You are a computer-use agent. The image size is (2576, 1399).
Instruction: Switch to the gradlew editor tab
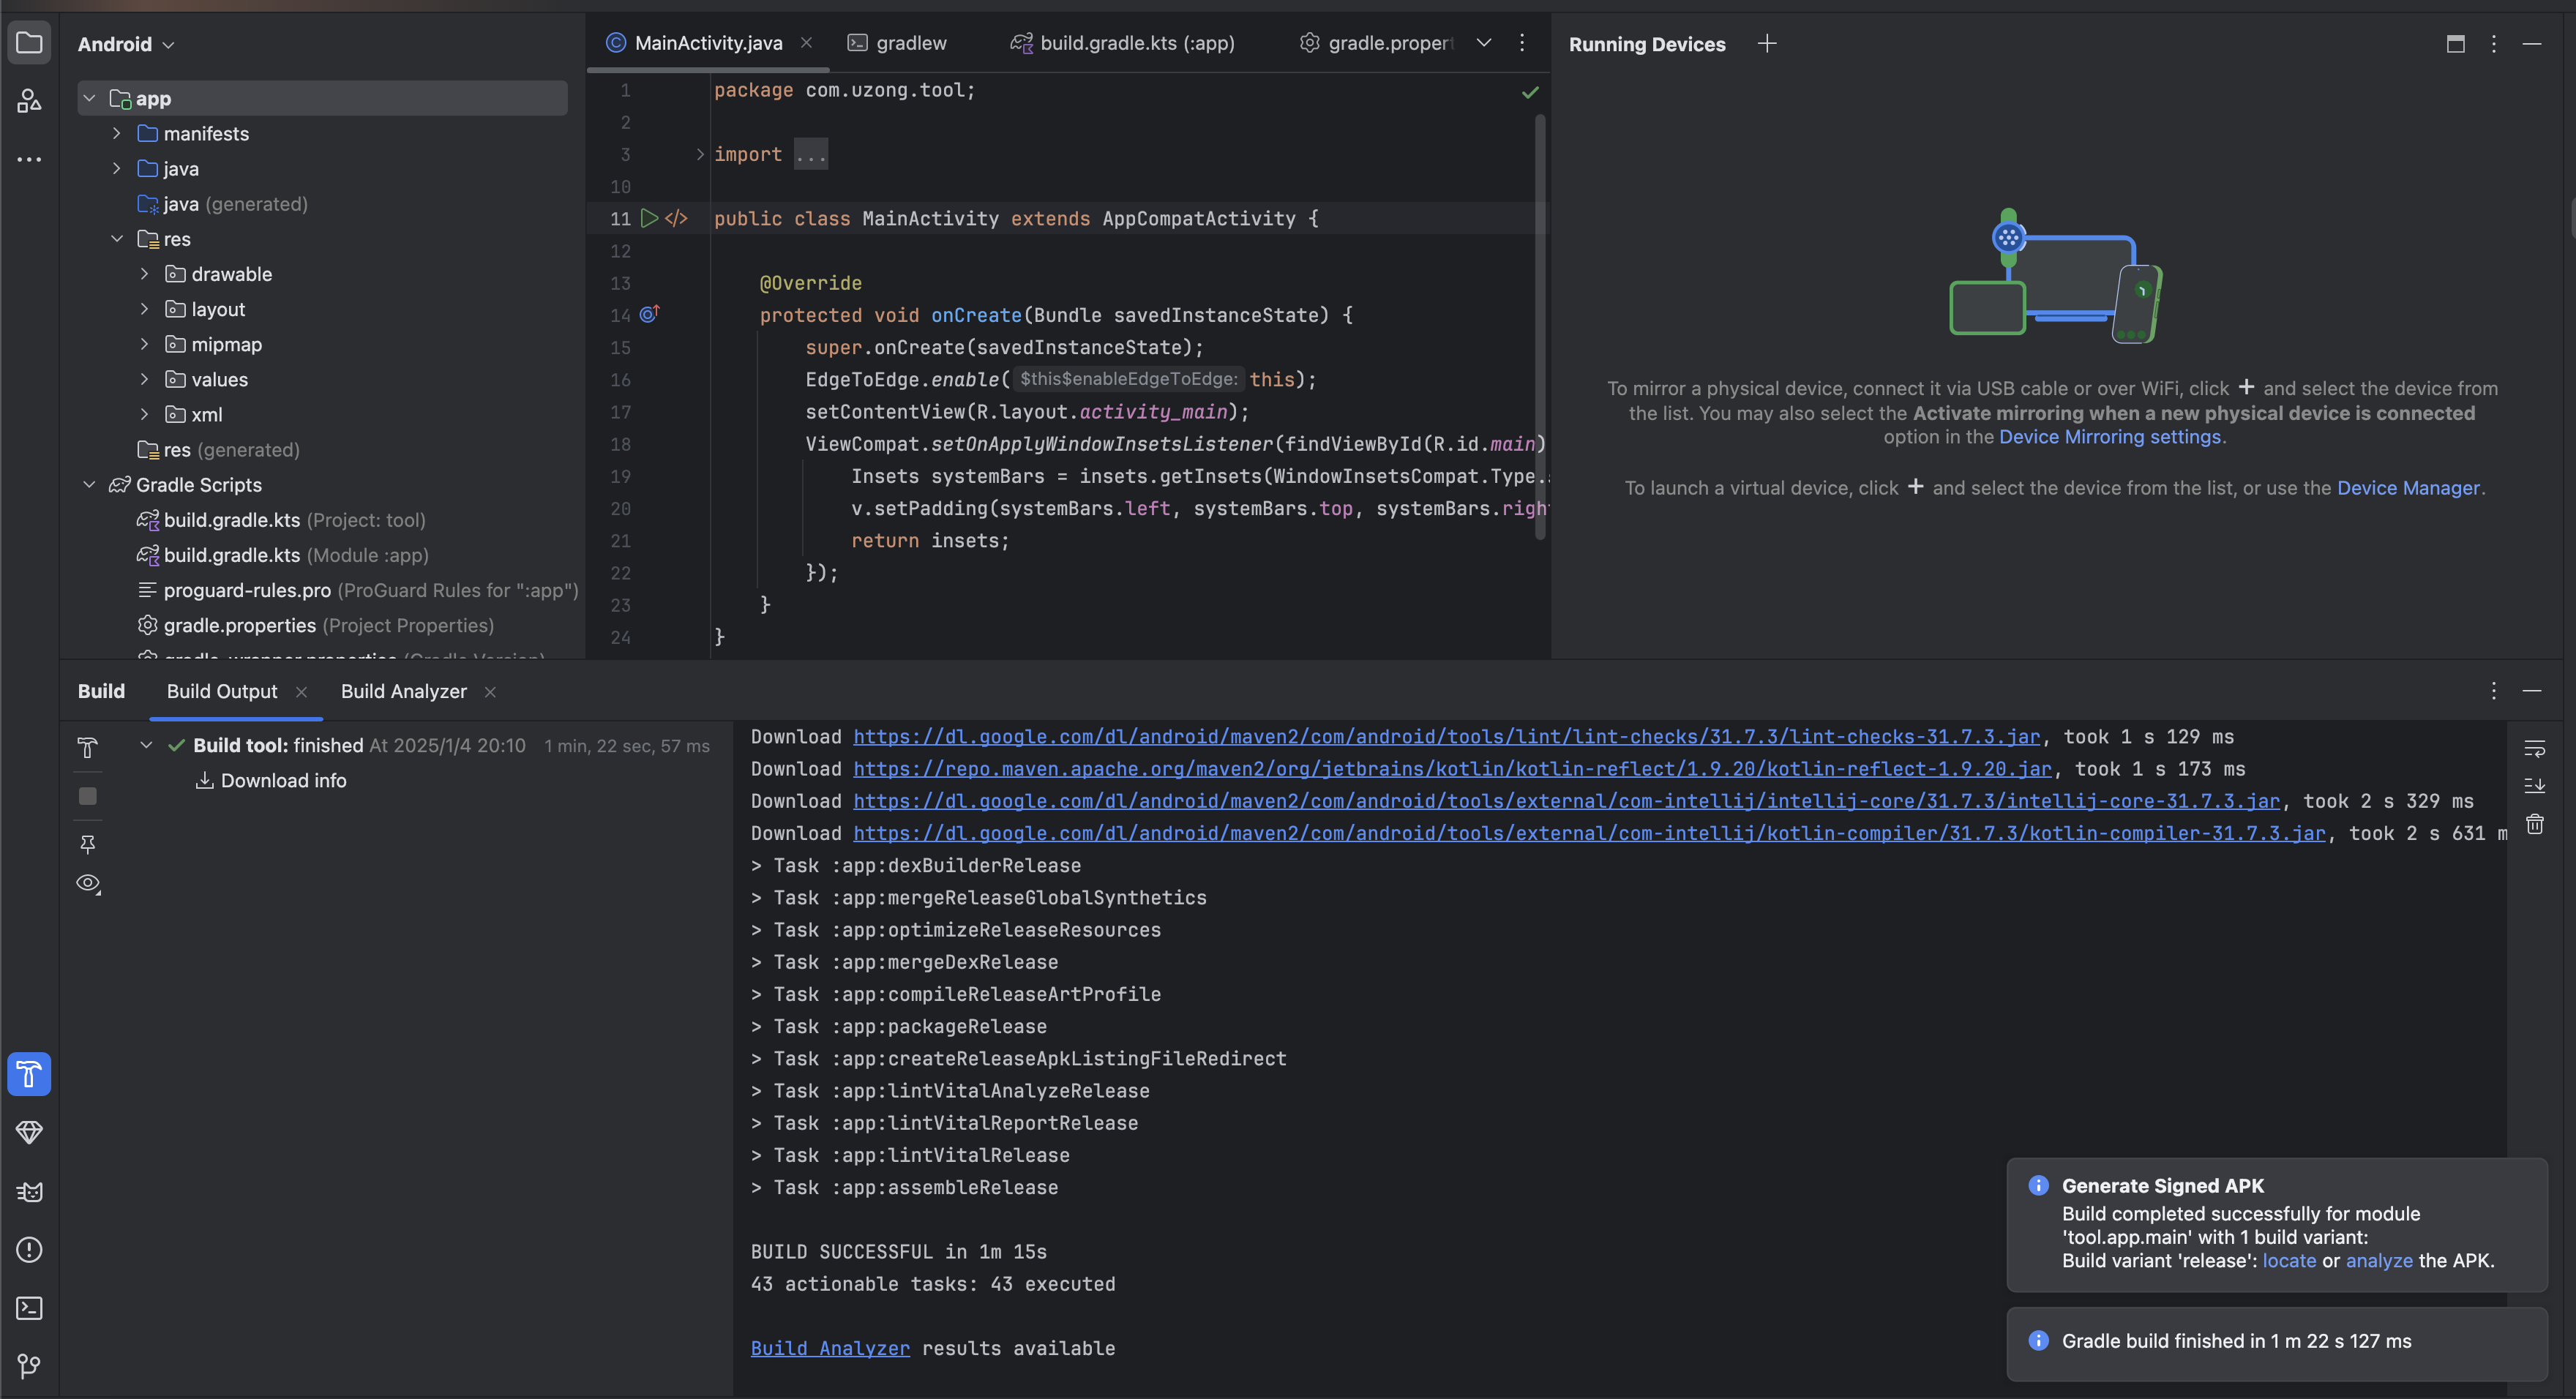coord(910,43)
